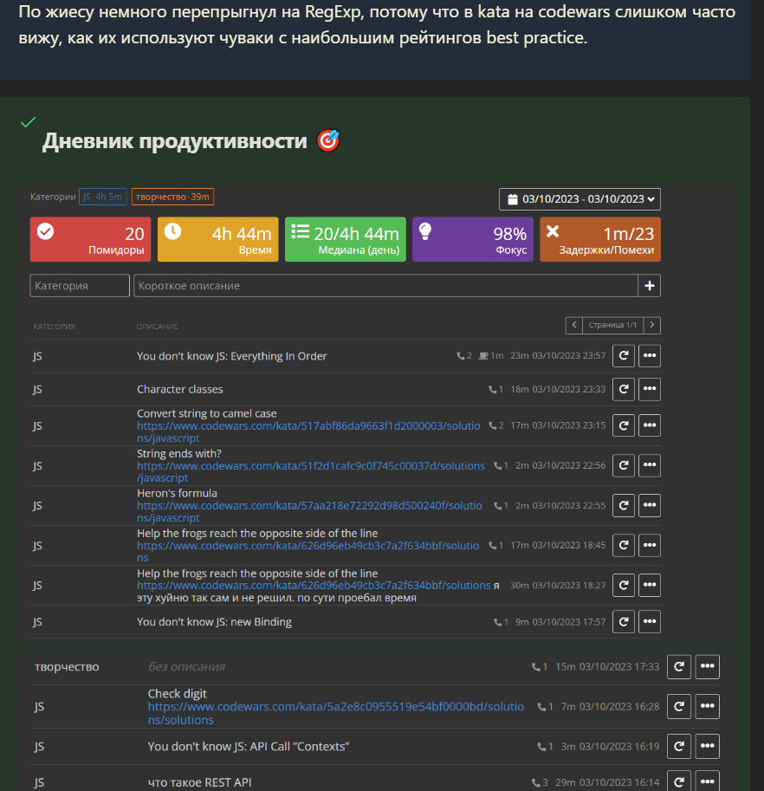Screen dimensions: 764x791
Task: Open options for 'API Call Contexts' row
Action: click(708, 746)
